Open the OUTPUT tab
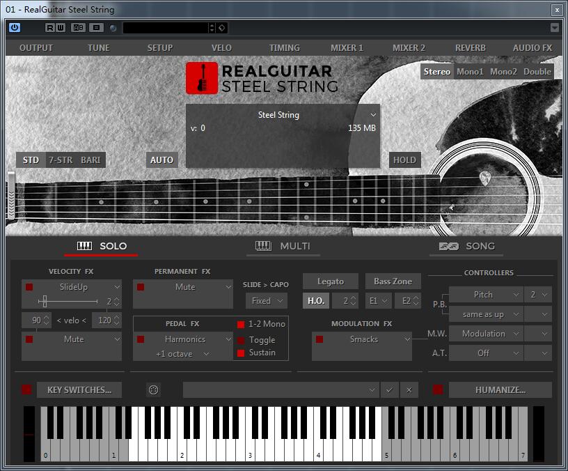The height and width of the screenshot is (471, 568). point(36,48)
